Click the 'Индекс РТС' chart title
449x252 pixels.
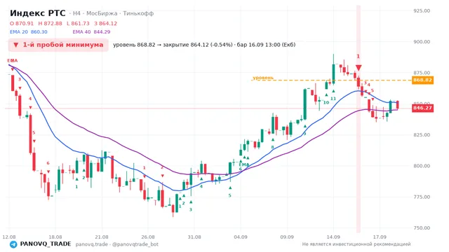click(37, 13)
